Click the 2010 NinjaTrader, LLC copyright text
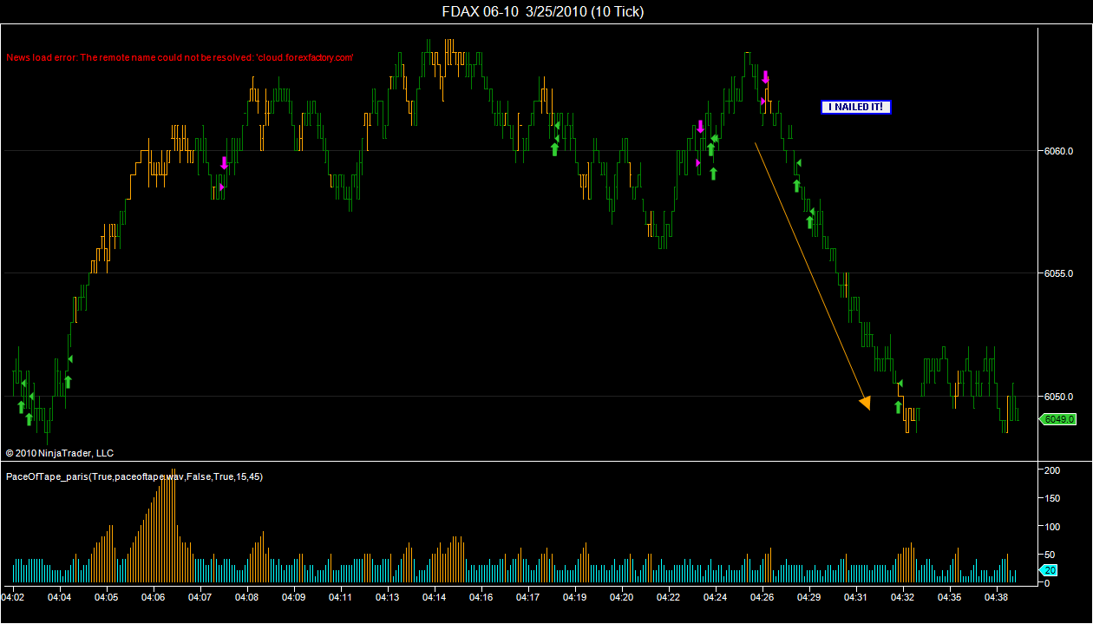The width and height of the screenshot is (1093, 624). coord(60,453)
